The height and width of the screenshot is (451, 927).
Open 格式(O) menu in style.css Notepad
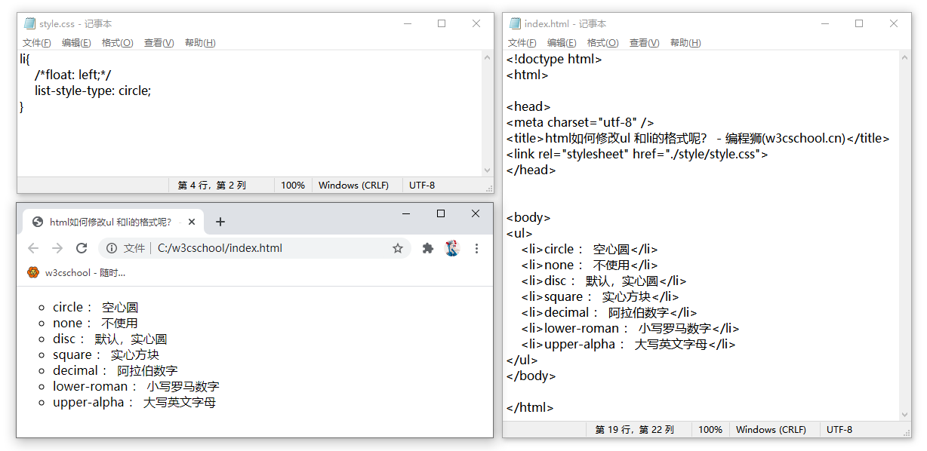[117, 43]
